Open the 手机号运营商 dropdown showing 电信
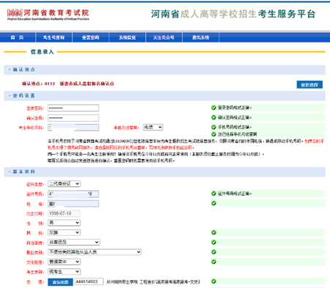The width and height of the screenshot is (330, 288). pos(153,128)
